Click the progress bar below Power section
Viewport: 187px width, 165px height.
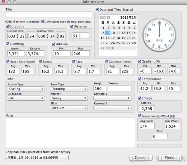[x=160, y=146]
